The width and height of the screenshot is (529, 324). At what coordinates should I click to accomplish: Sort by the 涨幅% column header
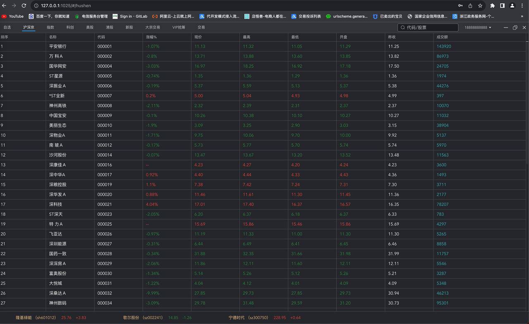tap(151, 37)
